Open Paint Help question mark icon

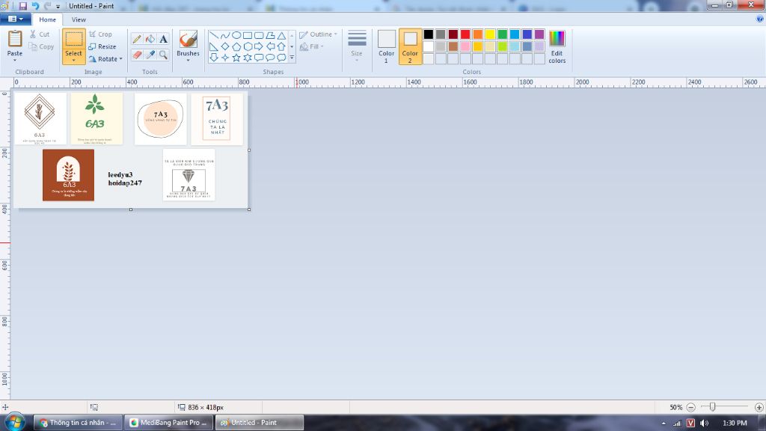[760, 19]
